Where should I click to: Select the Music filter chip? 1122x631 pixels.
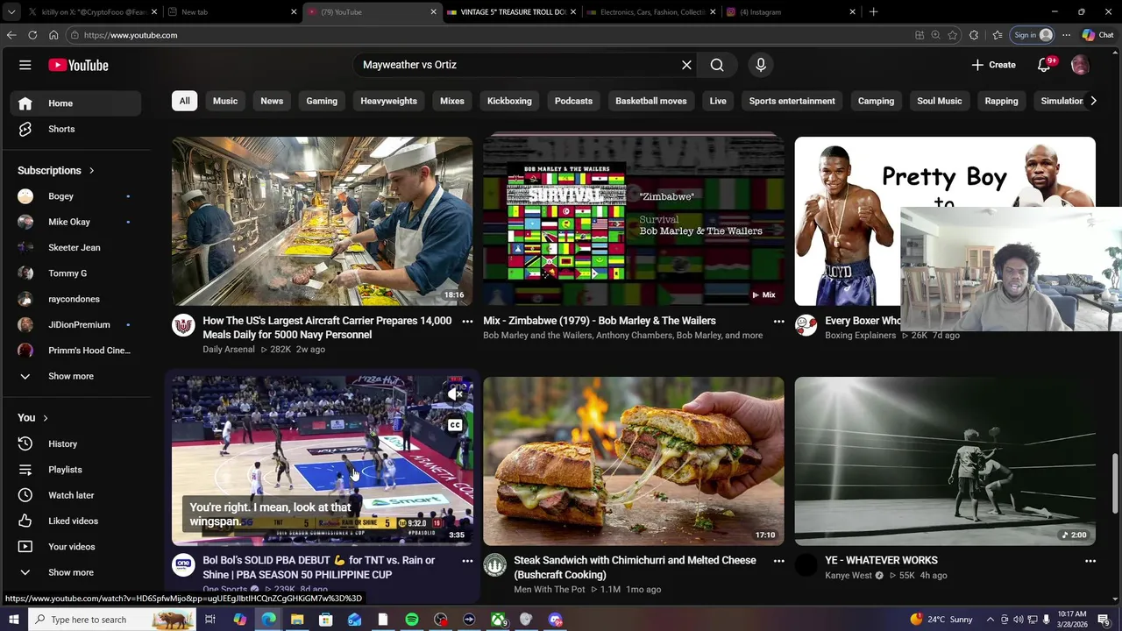tap(225, 101)
